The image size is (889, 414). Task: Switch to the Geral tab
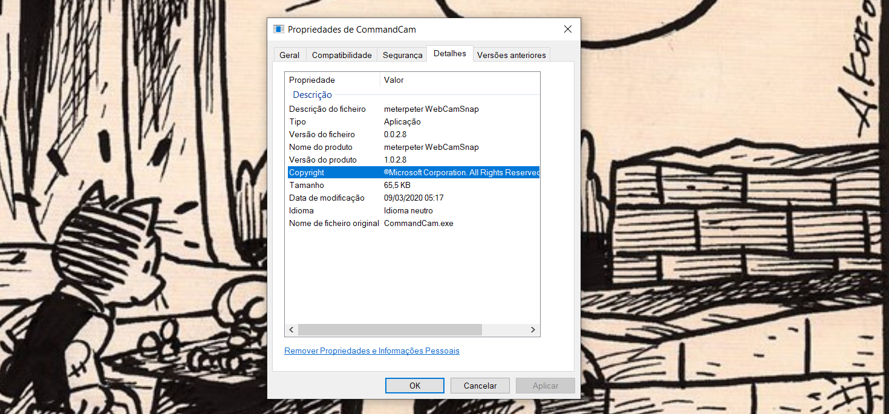[290, 55]
